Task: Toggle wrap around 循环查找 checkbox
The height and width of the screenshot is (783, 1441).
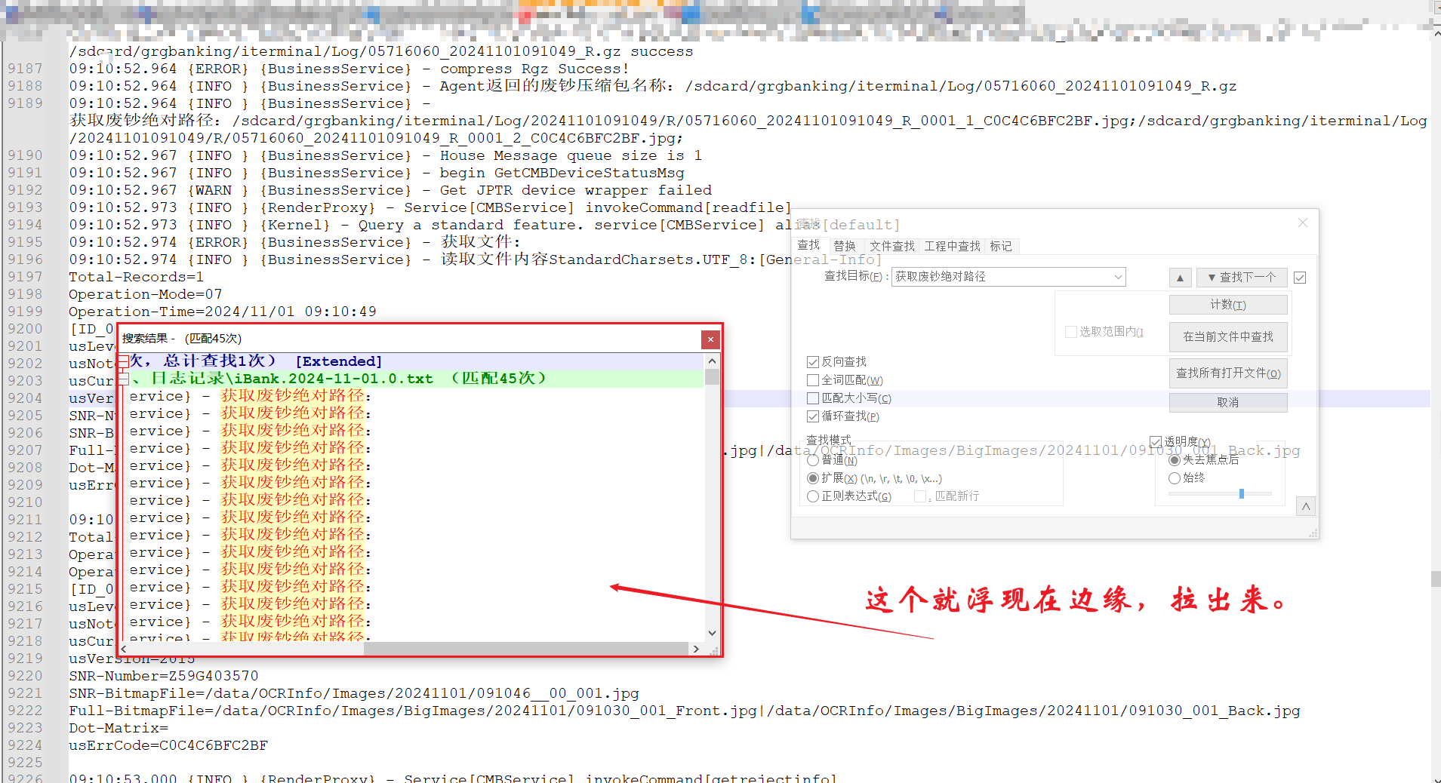Action: [x=813, y=416]
